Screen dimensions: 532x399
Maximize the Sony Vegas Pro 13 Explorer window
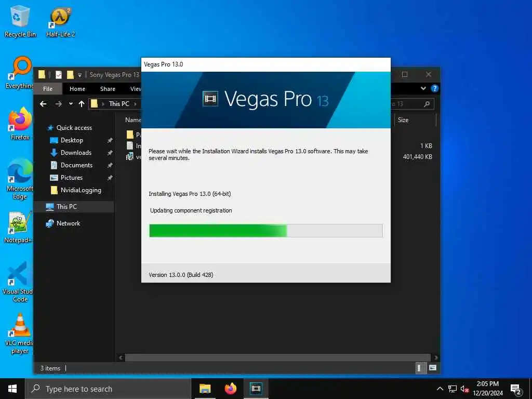click(x=405, y=74)
